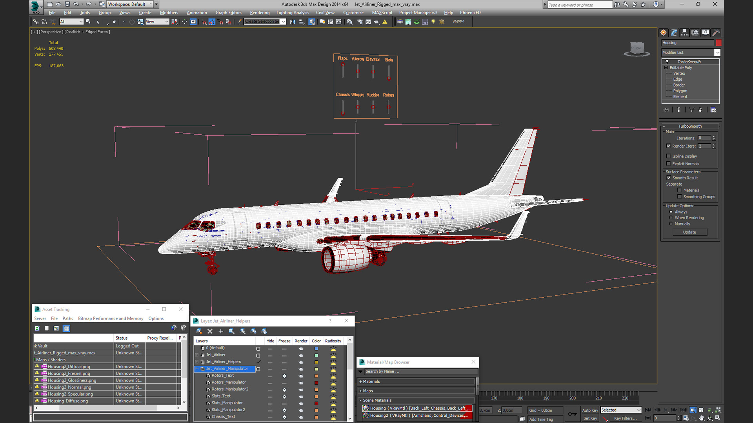The height and width of the screenshot is (423, 753).
Task: Enable Isoline Display checkbox
Action: click(668, 156)
